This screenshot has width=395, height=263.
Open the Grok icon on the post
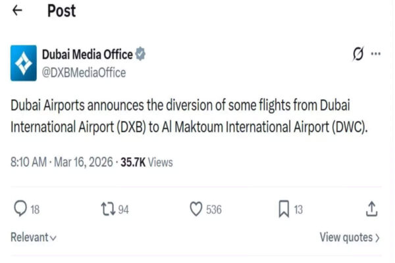coord(358,55)
